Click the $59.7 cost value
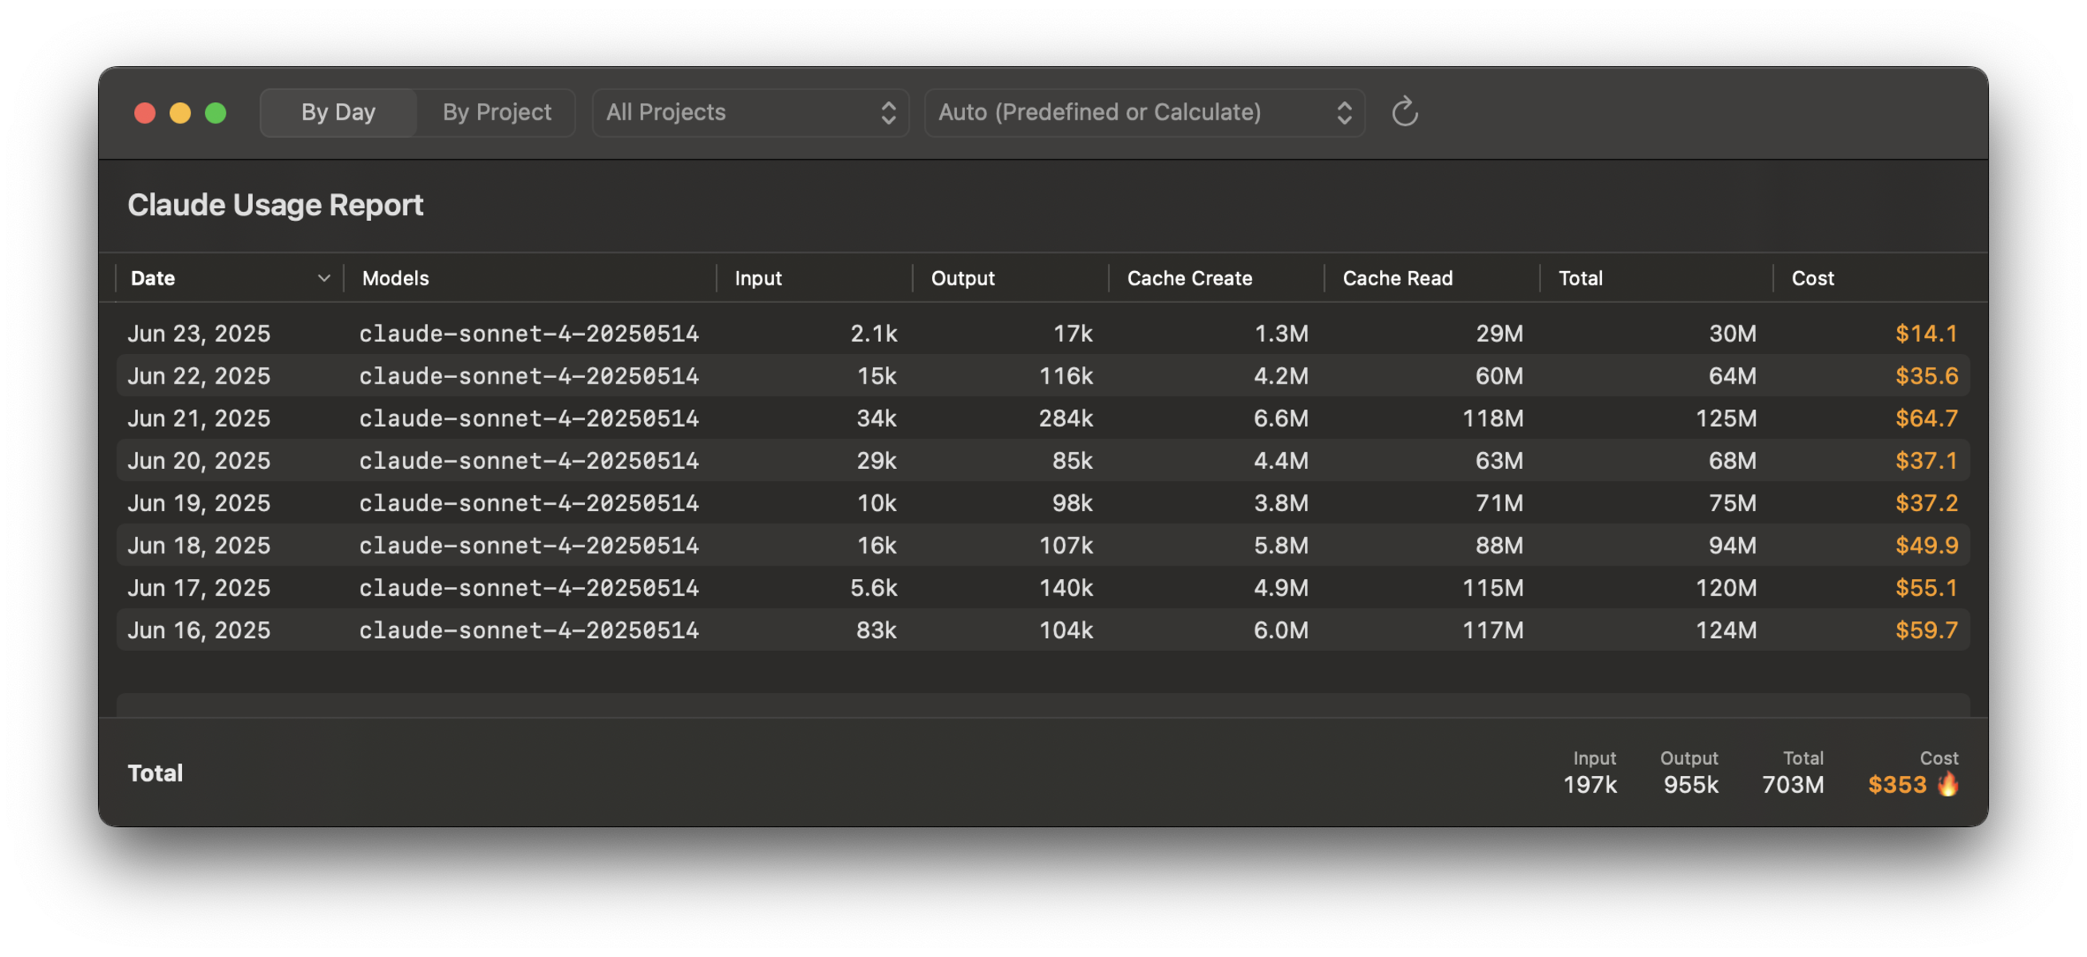Image resolution: width=2087 pixels, height=957 pixels. pos(1926,629)
